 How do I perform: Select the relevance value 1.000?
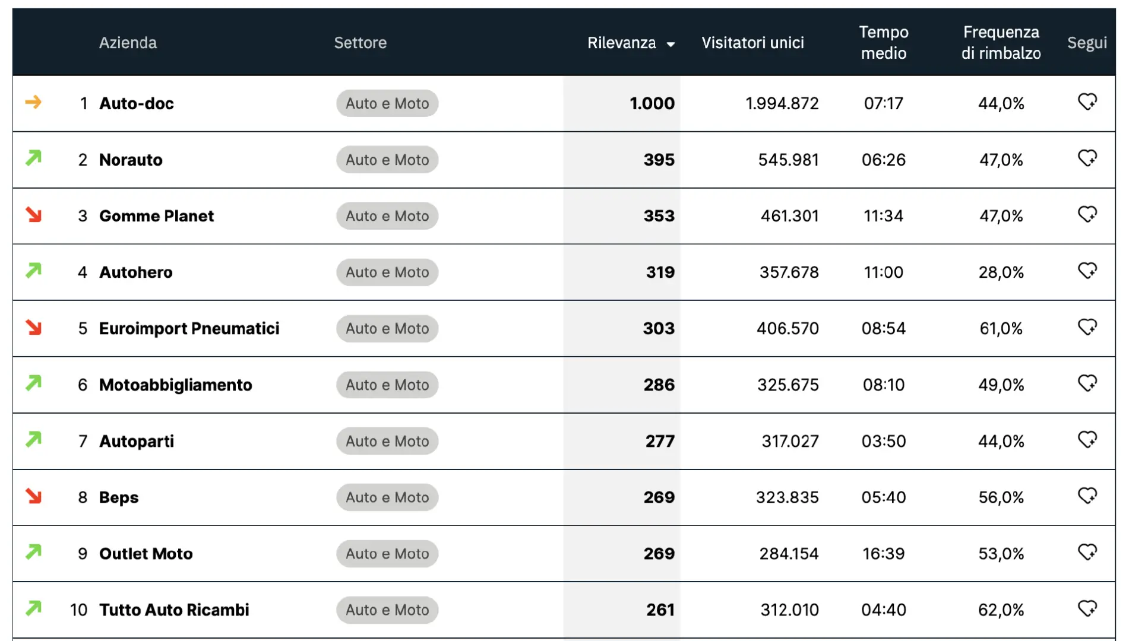coord(652,103)
